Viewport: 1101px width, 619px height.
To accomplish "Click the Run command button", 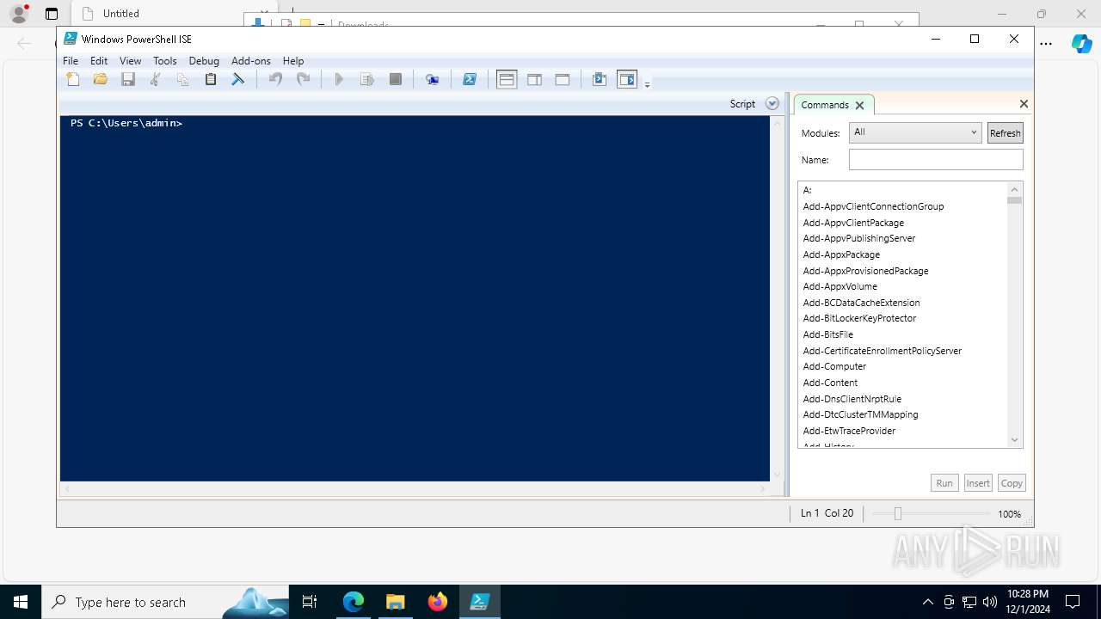I will click(944, 483).
